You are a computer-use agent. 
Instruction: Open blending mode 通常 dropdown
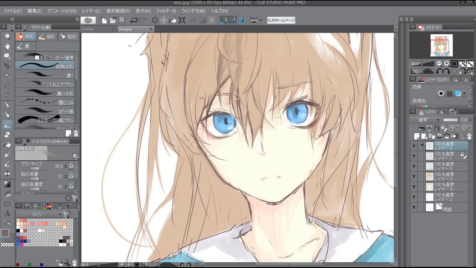click(425, 120)
